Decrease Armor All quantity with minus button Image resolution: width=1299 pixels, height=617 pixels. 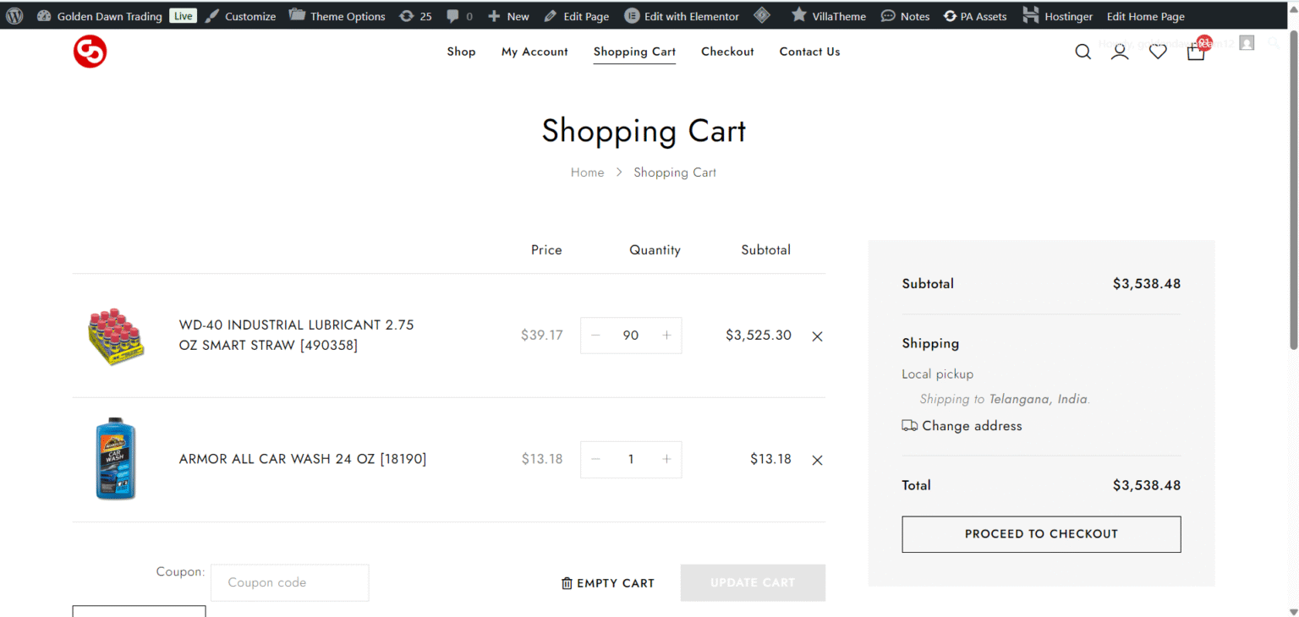point(595,459)
